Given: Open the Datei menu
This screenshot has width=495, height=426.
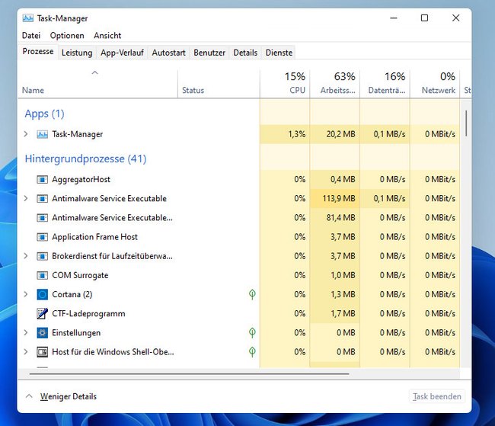Looking at the screenshot, I should [x=31, y=35].
